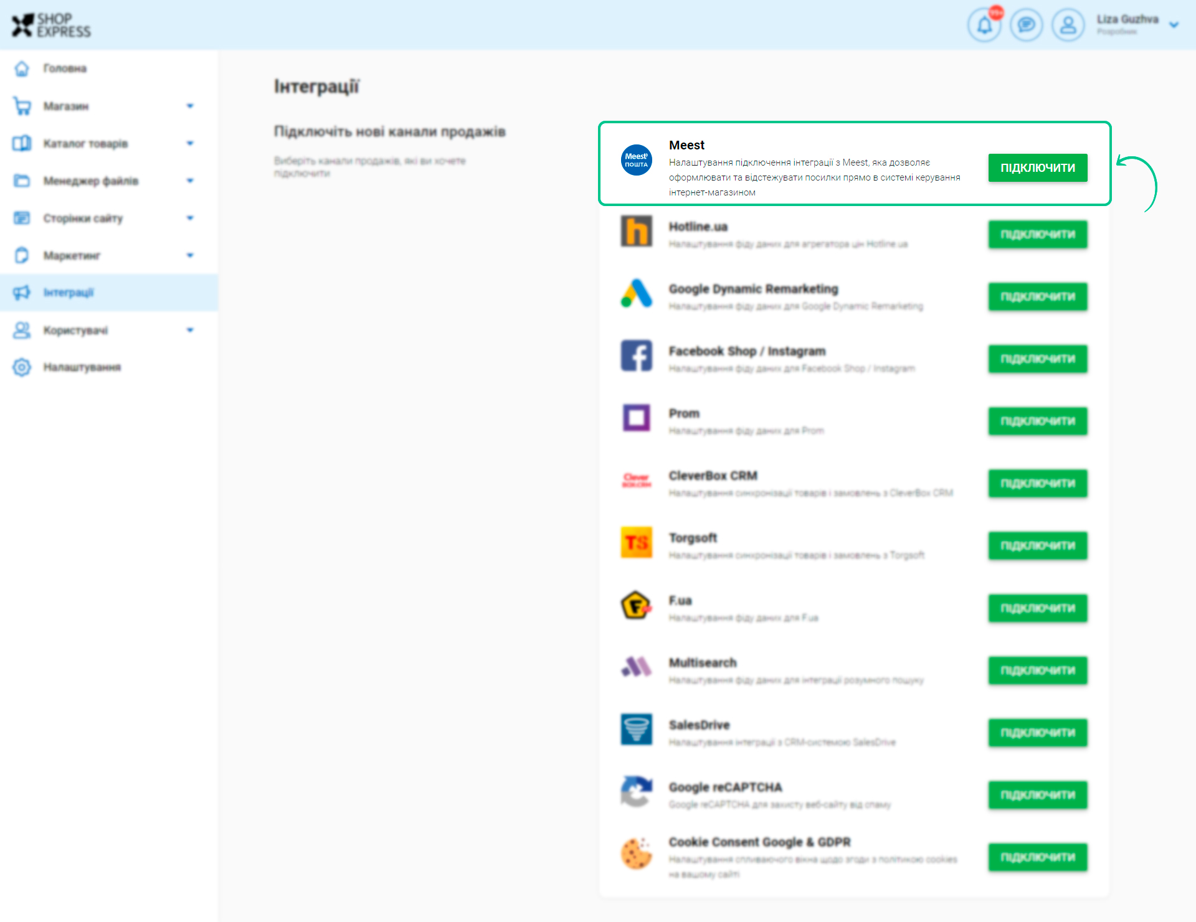Open the Магазин menu item
The width and height of the screenshot is (1196, 922).
66,106
